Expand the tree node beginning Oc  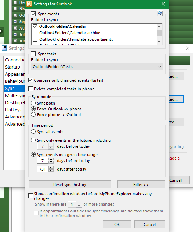[15, 15]
